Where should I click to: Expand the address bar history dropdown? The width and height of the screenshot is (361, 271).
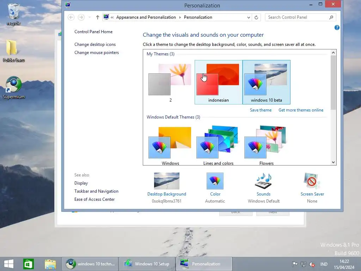pos(249,17)
